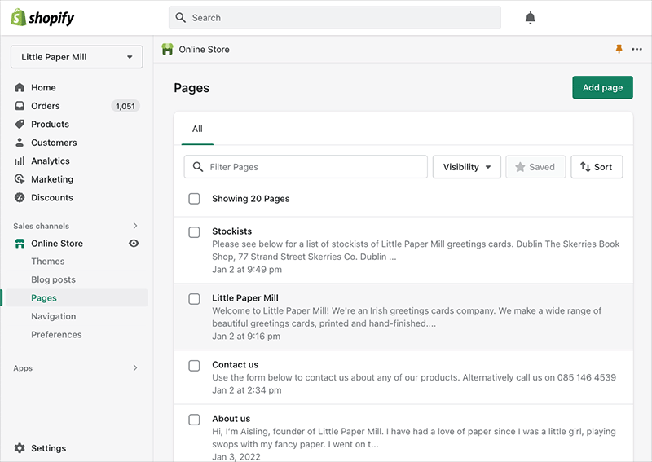The height and width of the screenshot is (462, 652).
Task: Open the Stockists page
Action: coord(231,231)
